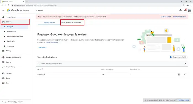This screenshot has height=104, width=193.
Task: Switch to Według jednostki reklamowej tab
Action: 71,23
